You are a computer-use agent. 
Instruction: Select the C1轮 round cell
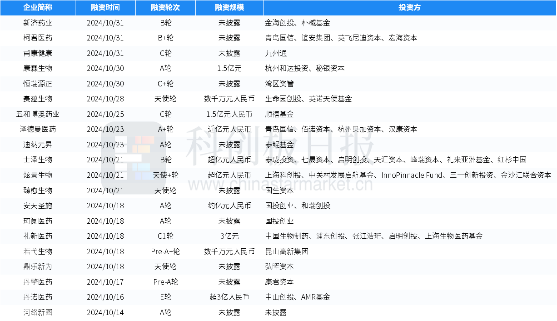(165, 236)
